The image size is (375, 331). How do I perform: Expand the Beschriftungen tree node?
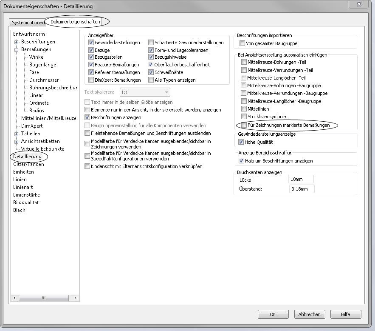[x=16, y=42]
